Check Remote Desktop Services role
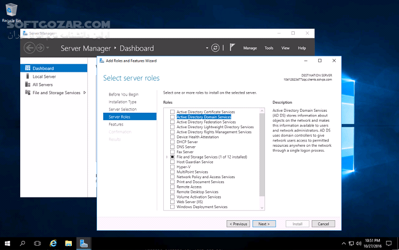 click(172, 192)
